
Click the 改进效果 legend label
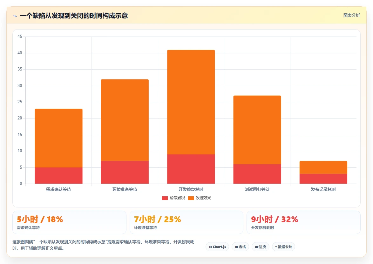tap(203, 198)
